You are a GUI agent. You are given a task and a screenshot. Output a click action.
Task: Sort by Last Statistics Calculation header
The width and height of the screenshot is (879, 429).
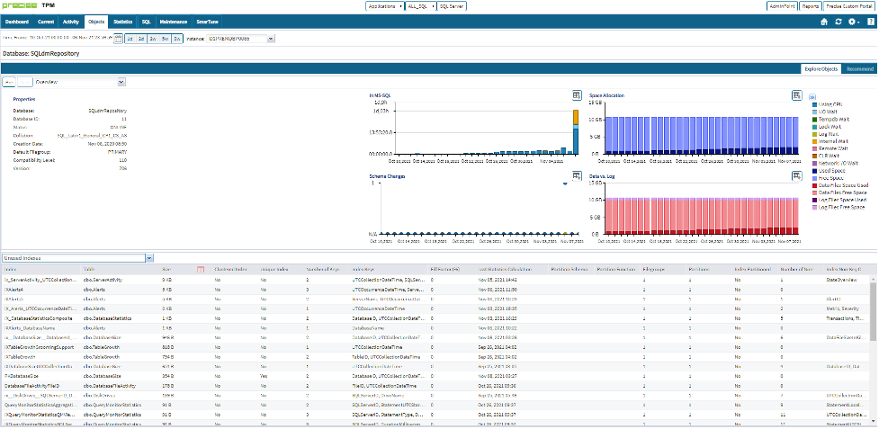pyautogui.click(x=513, y=270)
